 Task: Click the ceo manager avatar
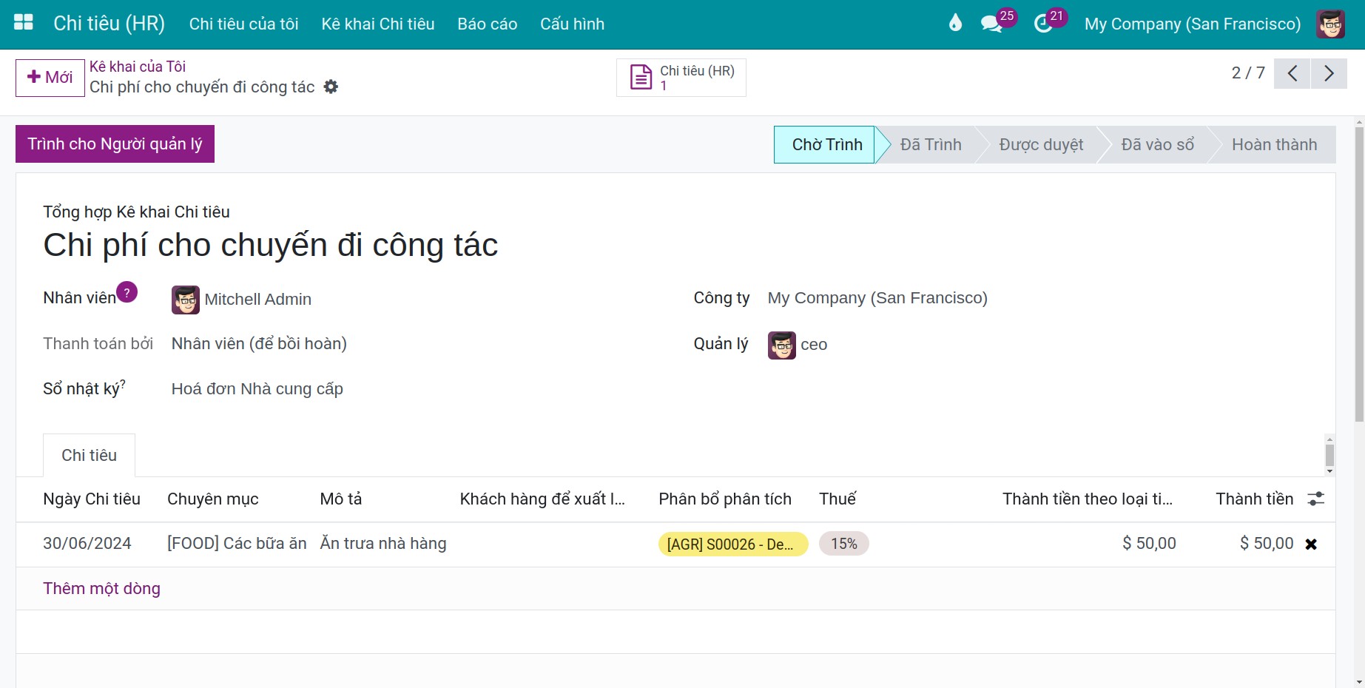(x=782, y=345)
